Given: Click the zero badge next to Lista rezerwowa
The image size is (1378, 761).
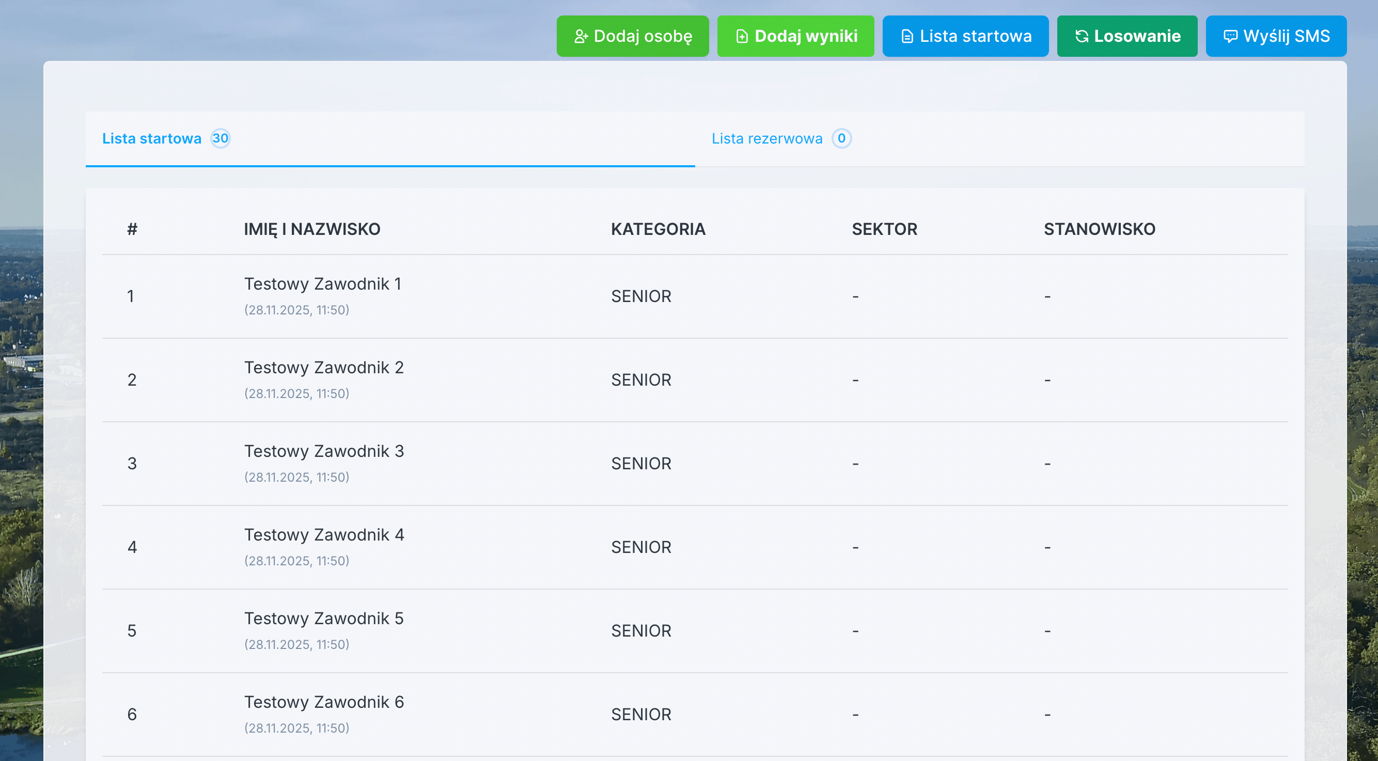Looking at the screenshot, I should tap(841, 138).
